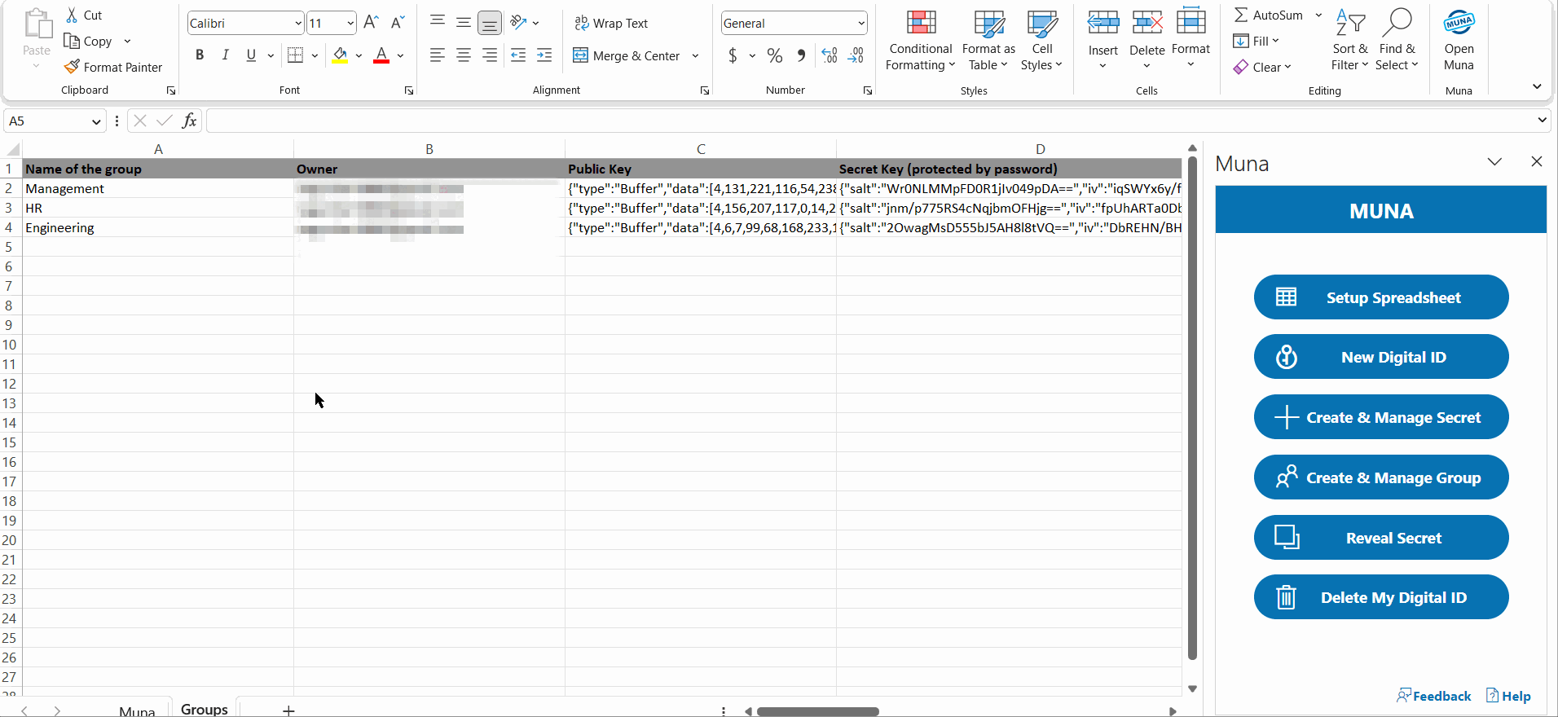Toggle bottom vertical alignment
The image size is (1558, 717).
point(490,22)
